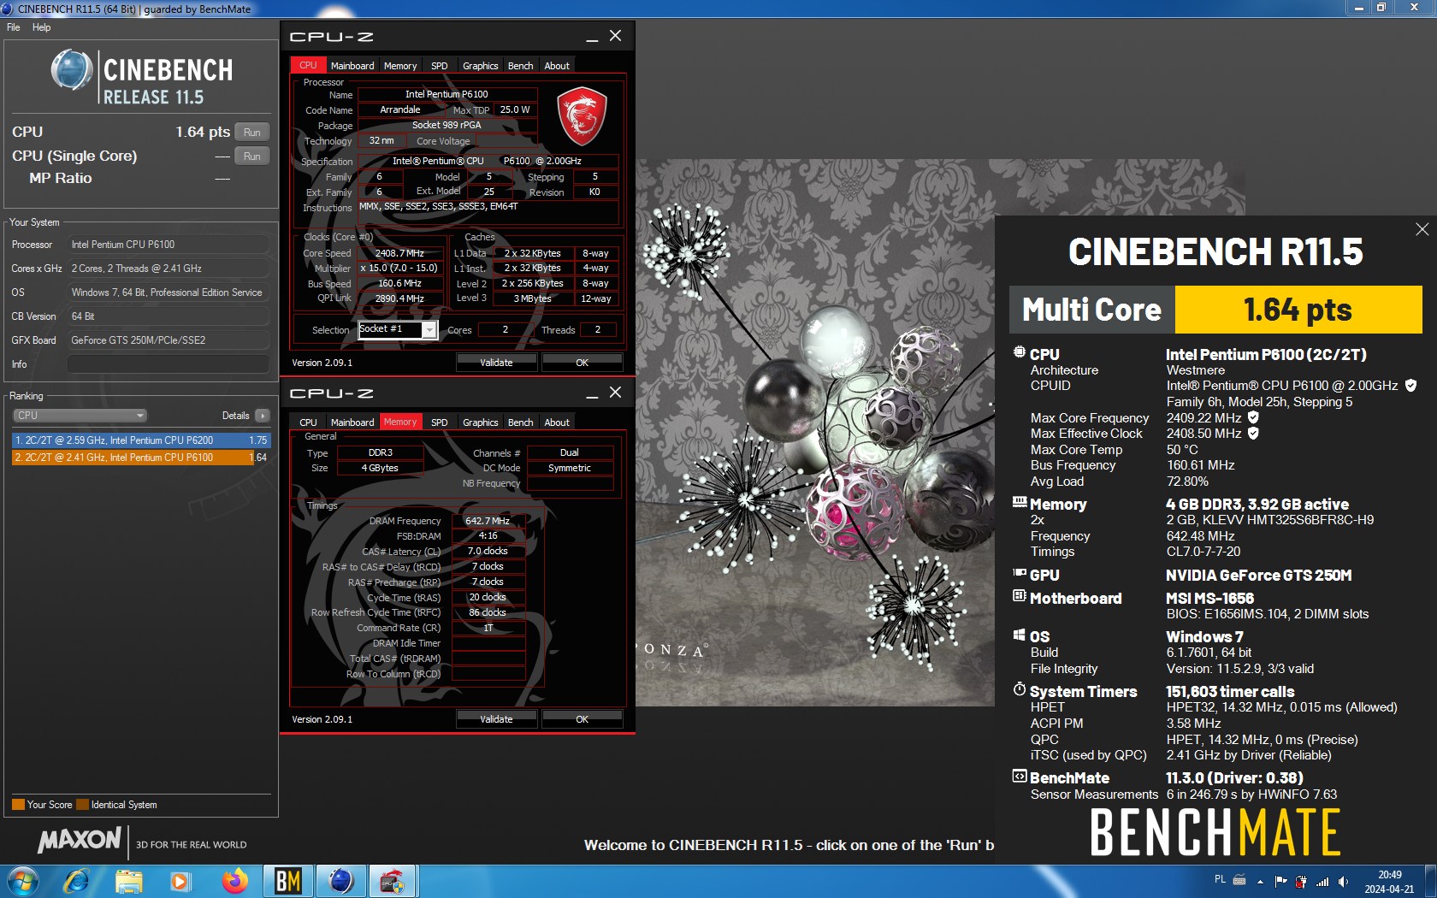Run the CPU multi-core benchmark
Image resolution: width=1437 pixels, height=898 pixels.
[251, 133]
